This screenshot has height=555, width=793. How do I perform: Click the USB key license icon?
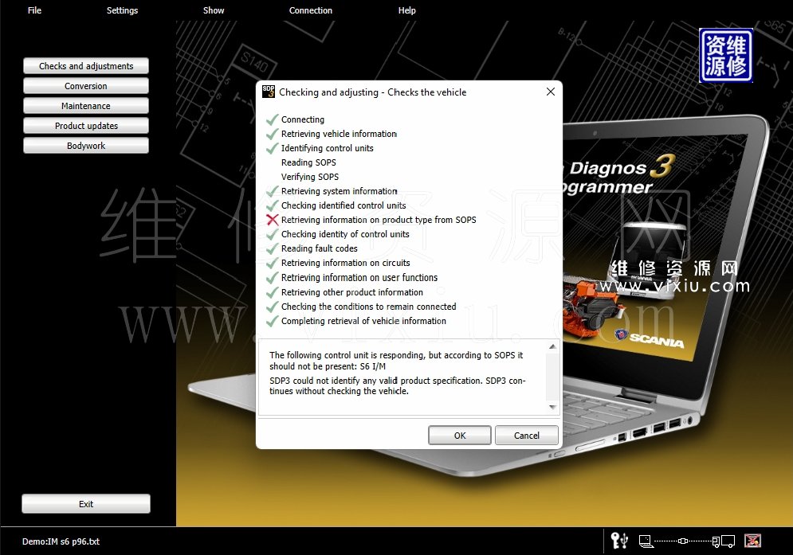pos(619,541)
